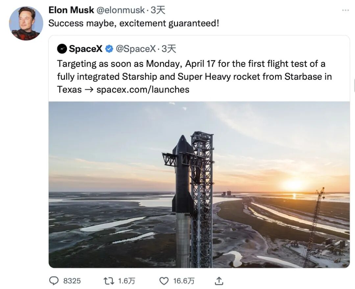Image resolution: width=355 pixels, height=289 pixels.
Task: Click the retweet arrows icon
Action: point(108,281)
